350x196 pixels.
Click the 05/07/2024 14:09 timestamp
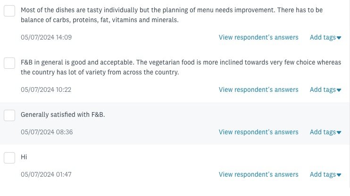(x=46, y=37)
